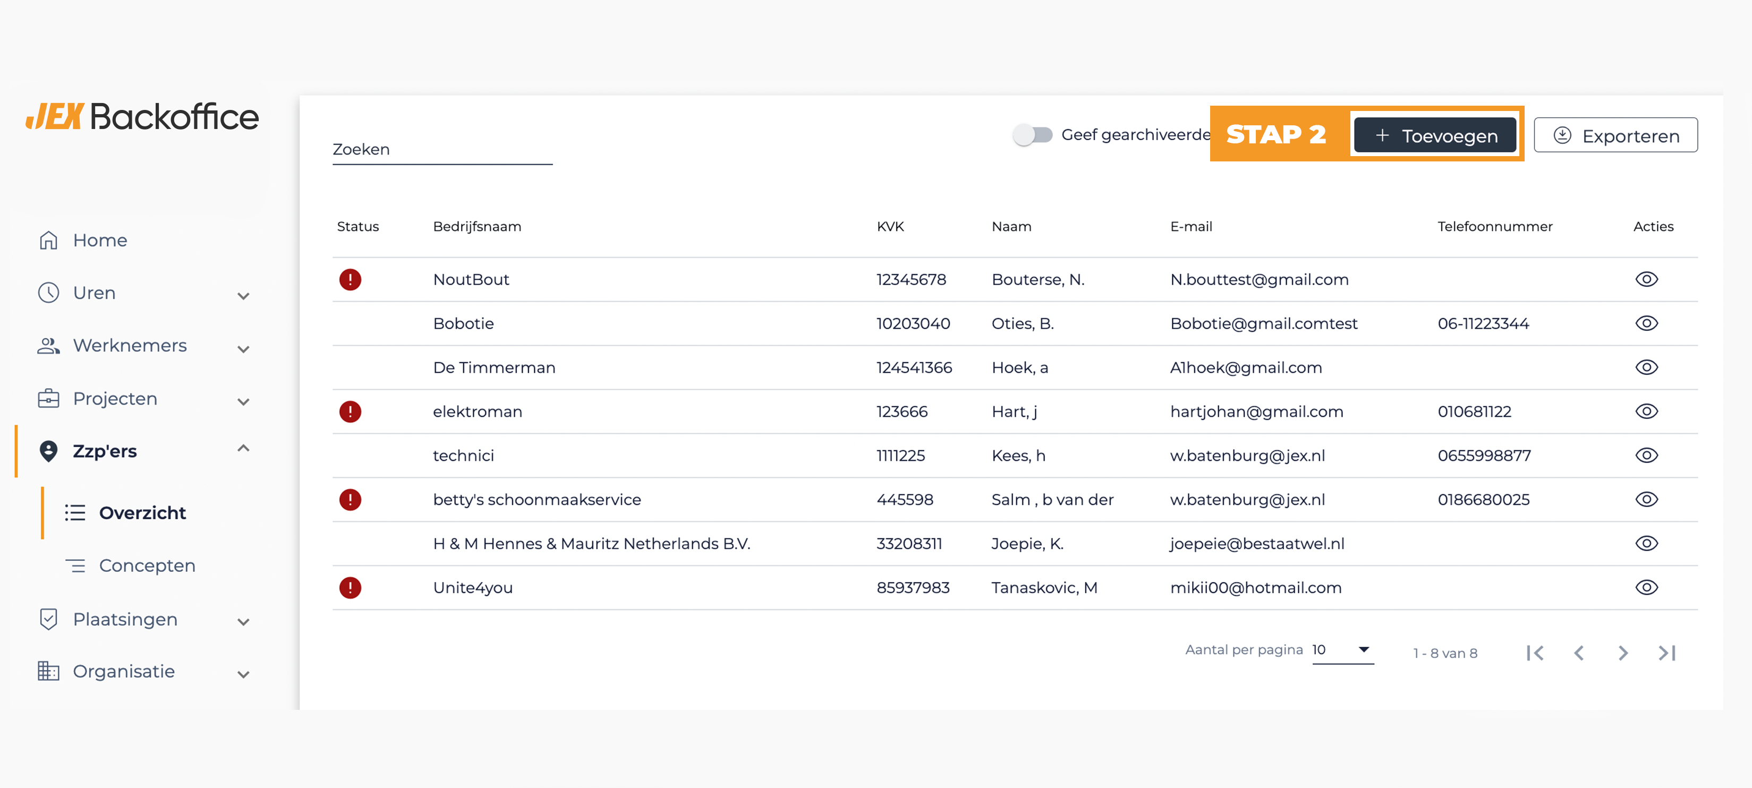Viewport: 1752px width, 788px height.
Task: Click the elektroman red warning status icon
Action: click(350, 412)
